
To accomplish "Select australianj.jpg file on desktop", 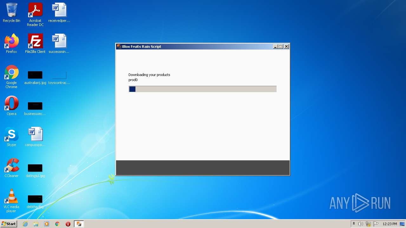I will [35, 78].
